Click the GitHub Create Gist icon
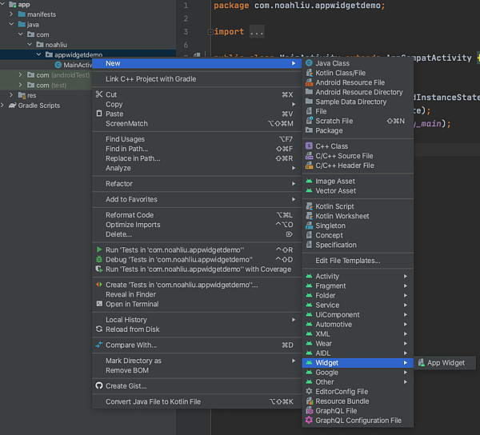Image resolution: width=480 pixels, height=435 pixels. tap(99, 385)
